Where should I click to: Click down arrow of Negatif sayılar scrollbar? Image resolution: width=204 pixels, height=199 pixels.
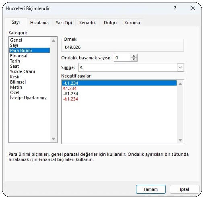180,140
